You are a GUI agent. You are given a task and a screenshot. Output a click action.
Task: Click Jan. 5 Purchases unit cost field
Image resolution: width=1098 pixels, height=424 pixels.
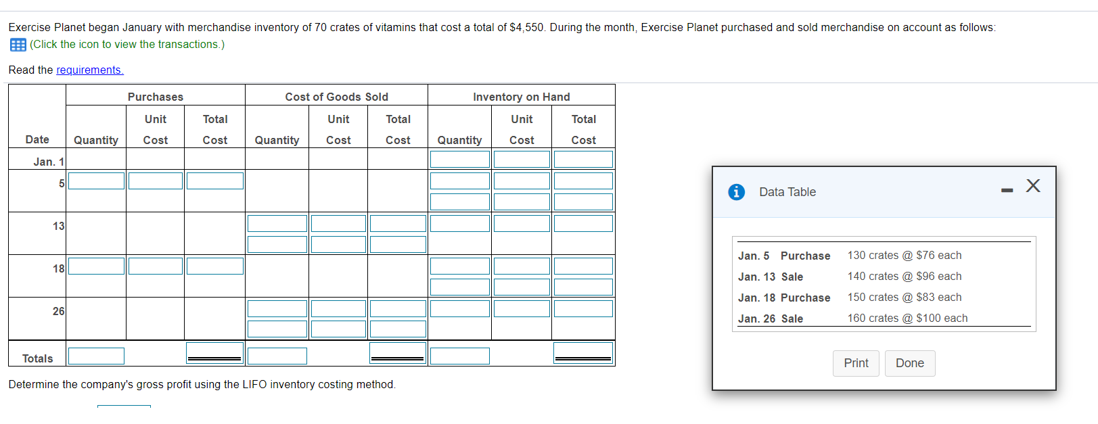click(155, 181)
